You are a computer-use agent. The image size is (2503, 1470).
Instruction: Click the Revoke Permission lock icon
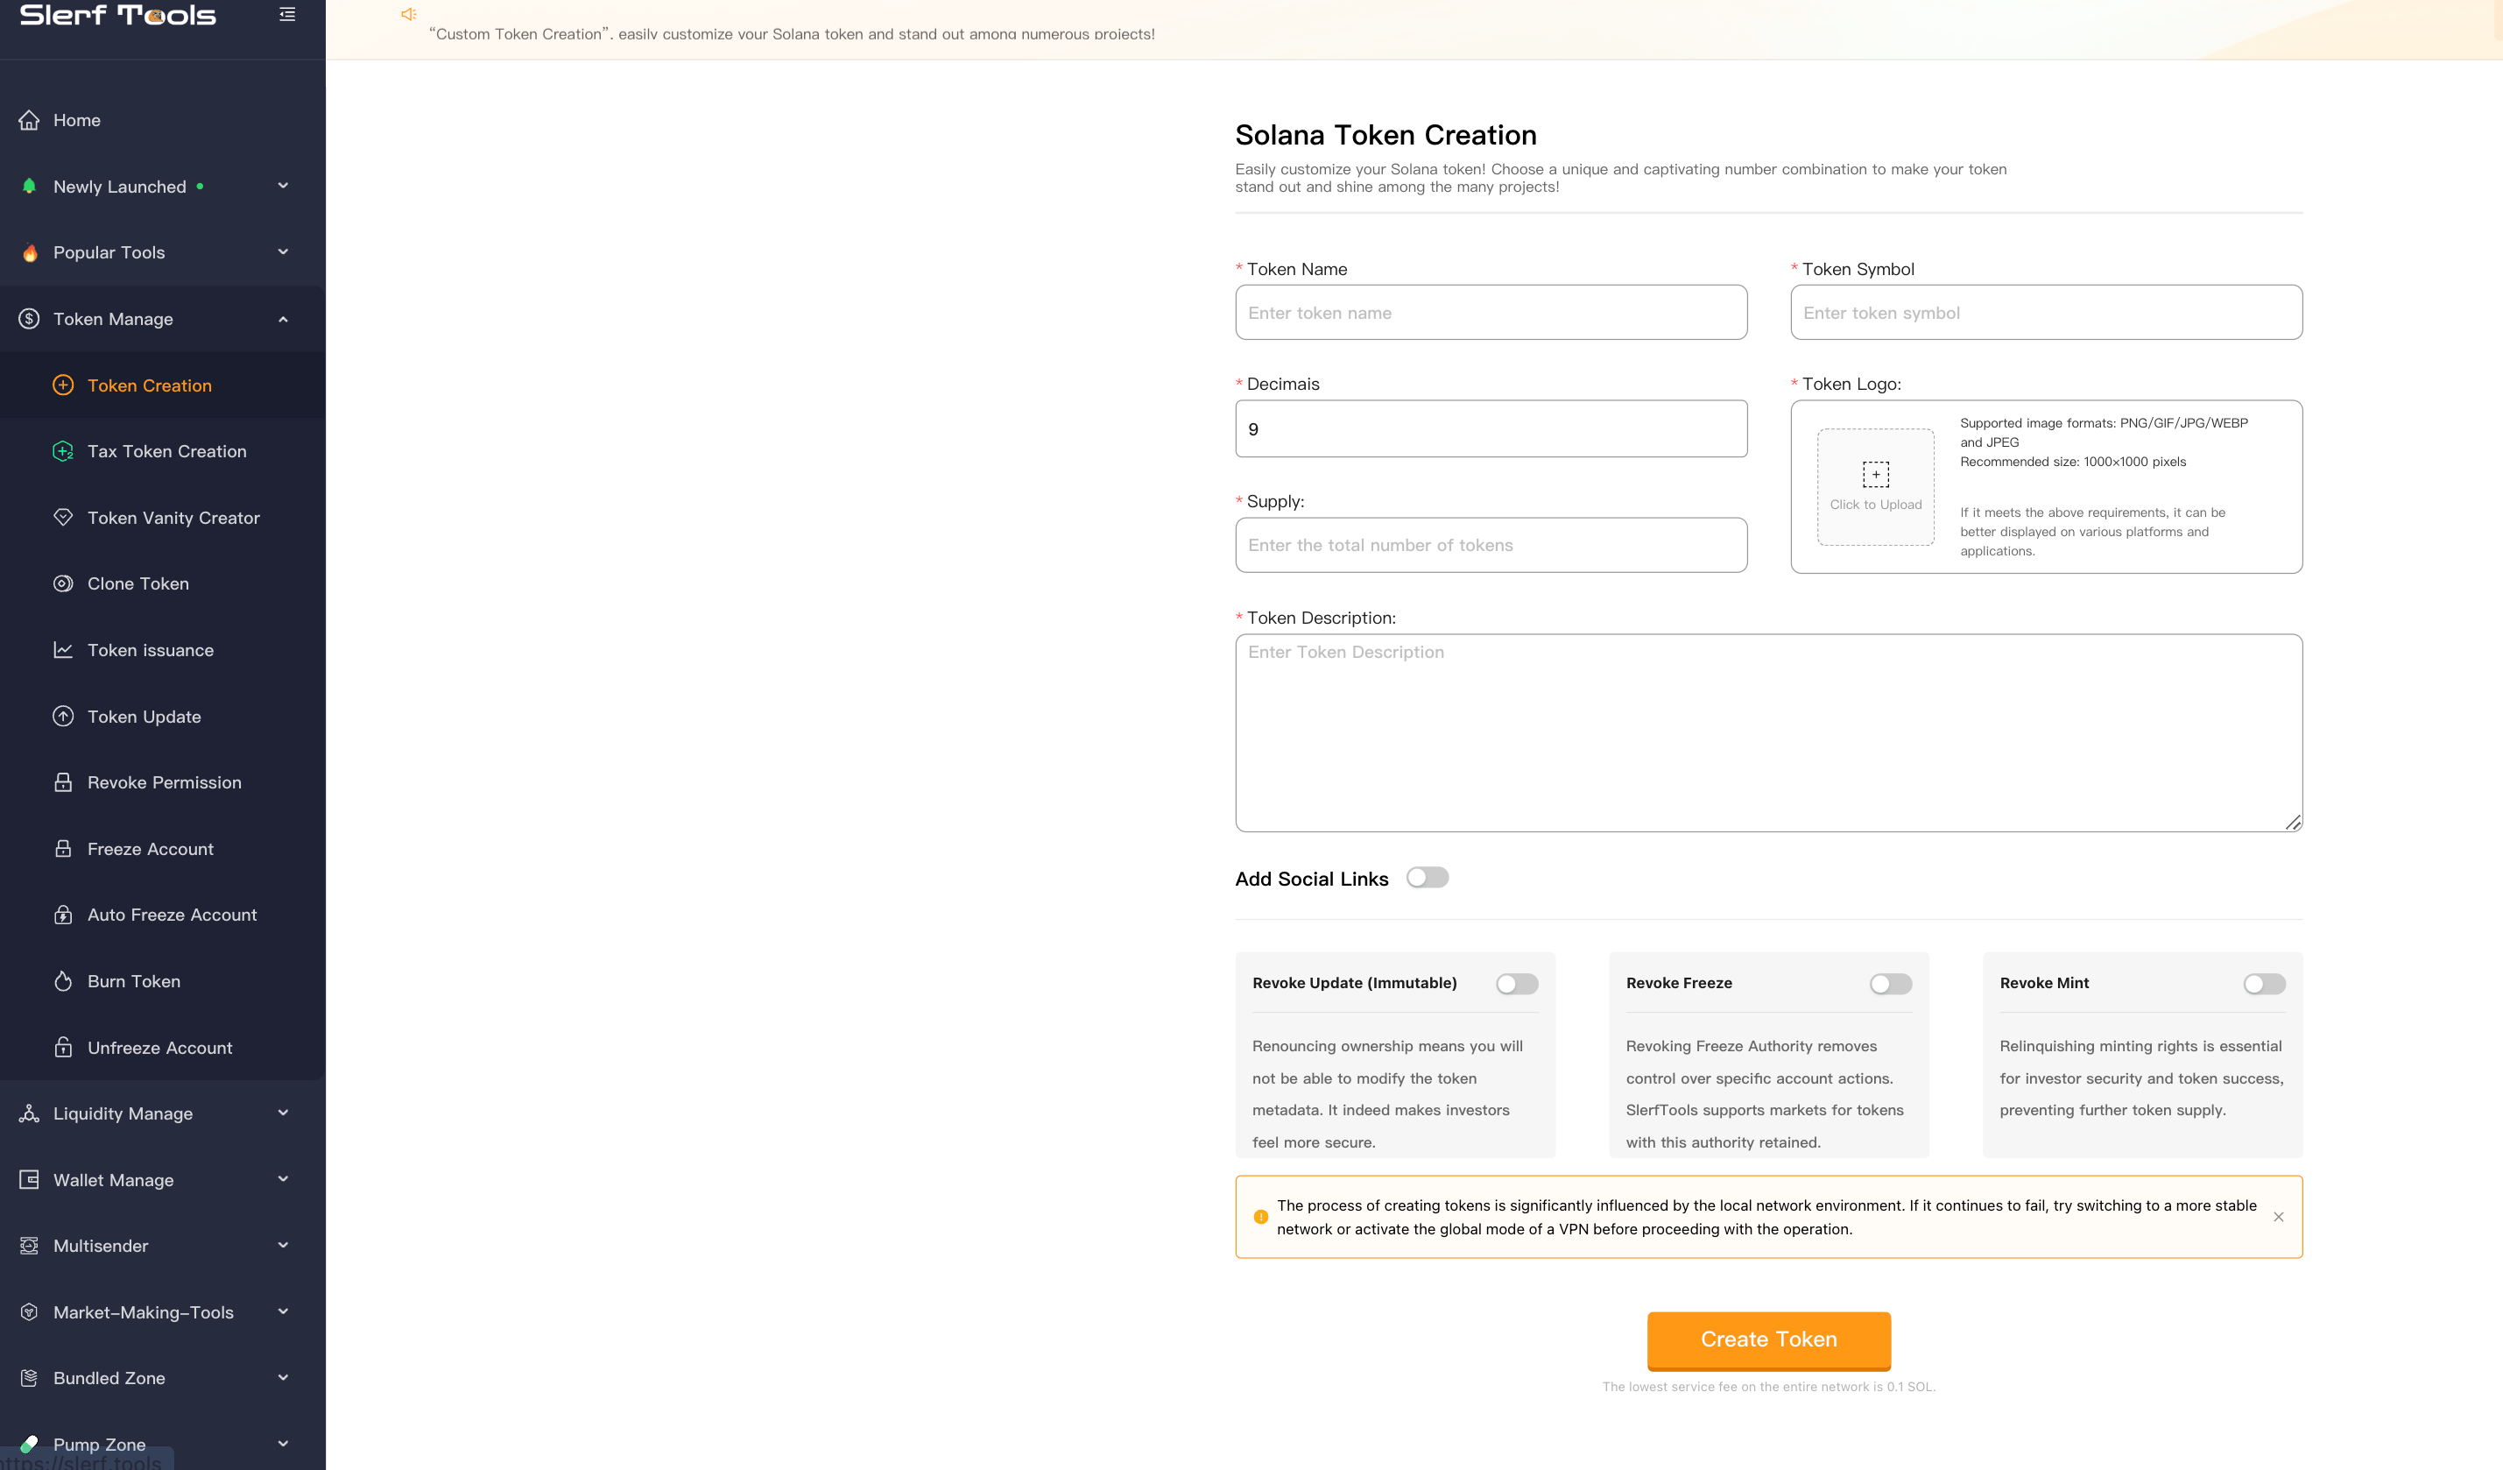click(62, 781)
